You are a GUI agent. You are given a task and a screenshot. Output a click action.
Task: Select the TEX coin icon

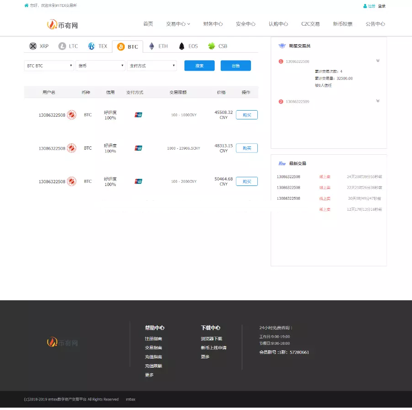click(91, 46)
